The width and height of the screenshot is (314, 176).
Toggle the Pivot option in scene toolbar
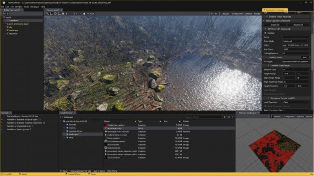[x=91, y=14]
